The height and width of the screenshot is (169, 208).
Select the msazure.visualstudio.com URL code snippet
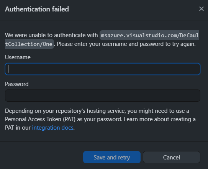pos(150,35)
